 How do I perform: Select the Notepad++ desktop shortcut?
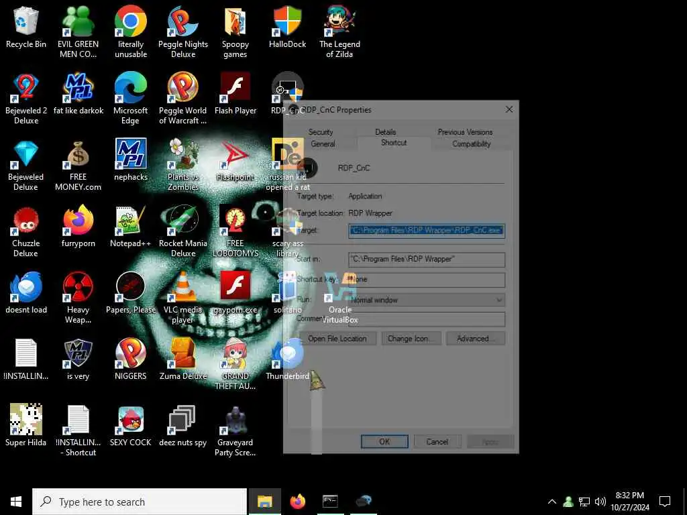click(131, 227)
